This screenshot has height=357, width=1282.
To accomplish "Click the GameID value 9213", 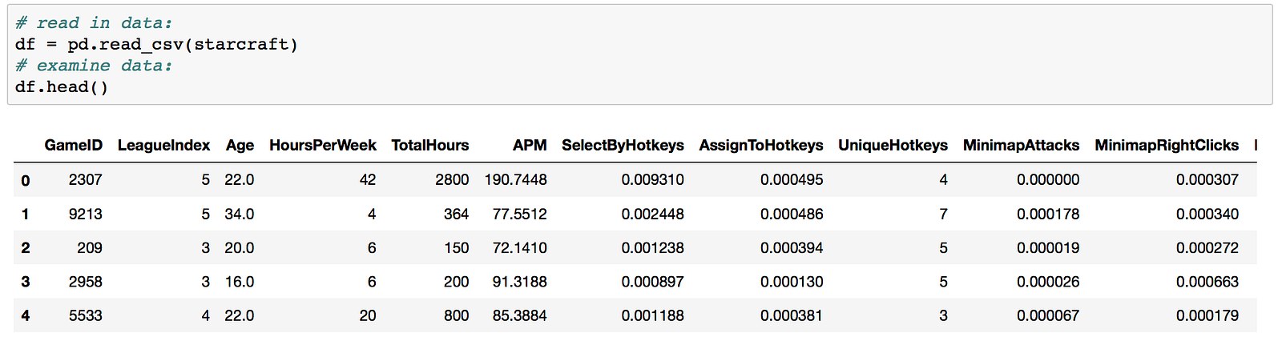I will [x=85, y=215].
